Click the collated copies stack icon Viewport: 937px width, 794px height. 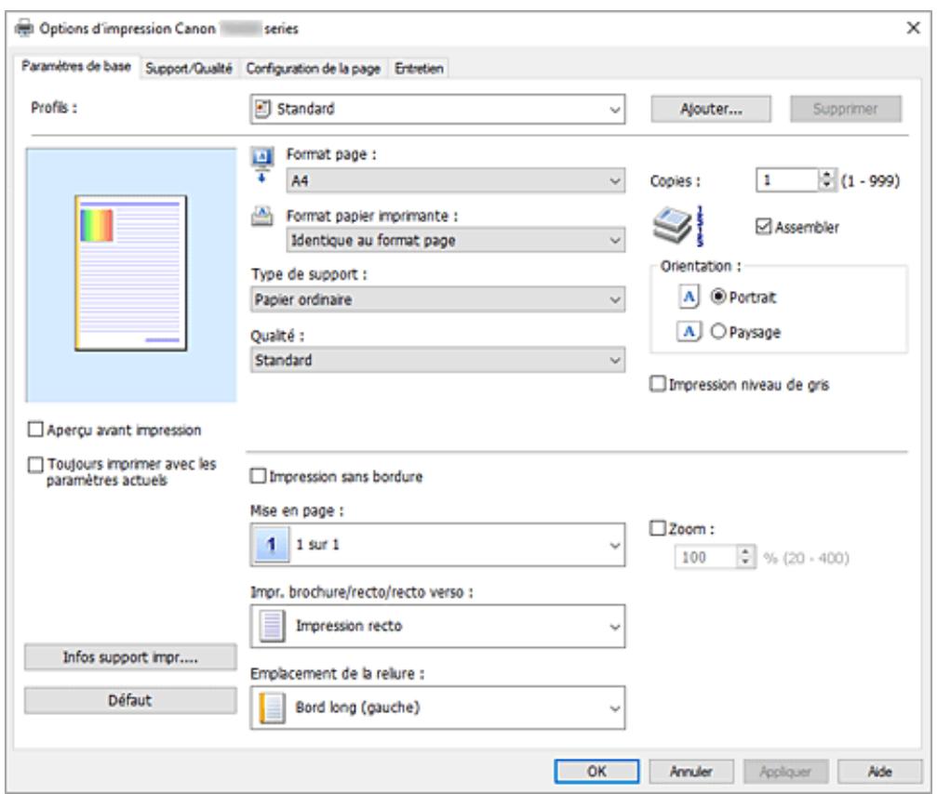tap(677, 226)
